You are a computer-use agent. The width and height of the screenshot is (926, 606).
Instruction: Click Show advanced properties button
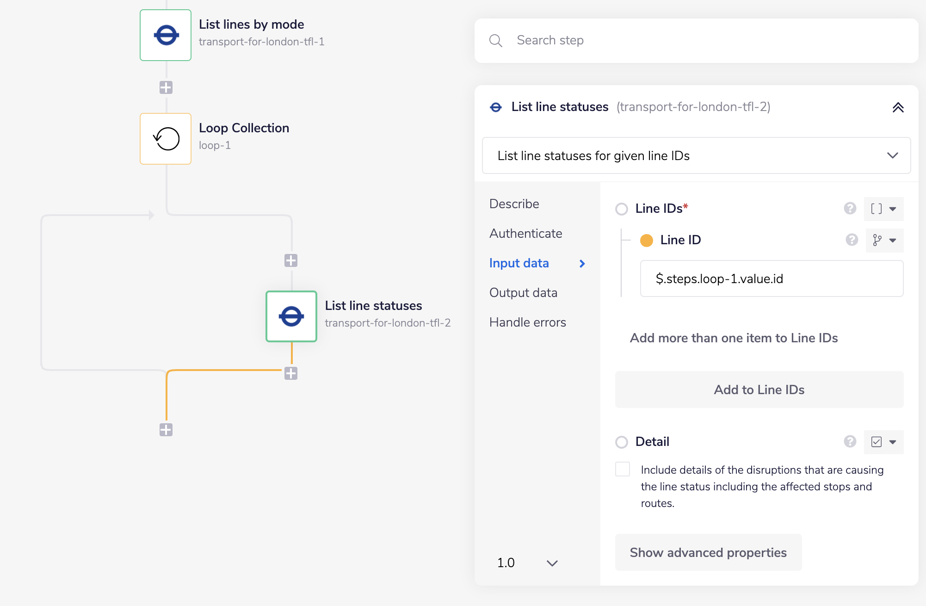click(x=708, y=552)
